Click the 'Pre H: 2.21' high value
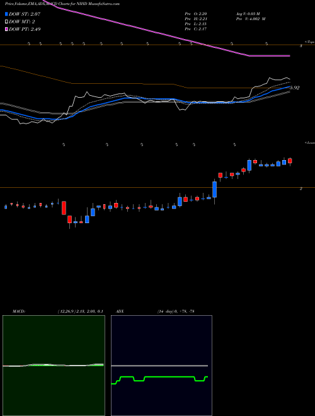Image resolution: width=315 pixels, height=416 pixels. (196, 19)
